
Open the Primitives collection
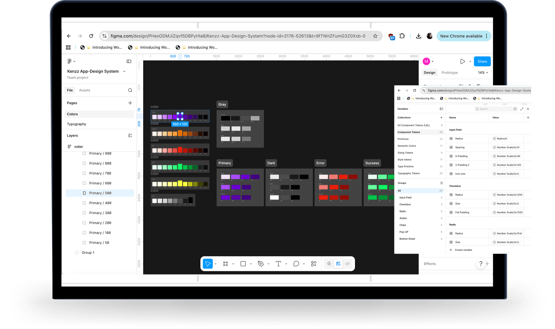pos(420,139)
